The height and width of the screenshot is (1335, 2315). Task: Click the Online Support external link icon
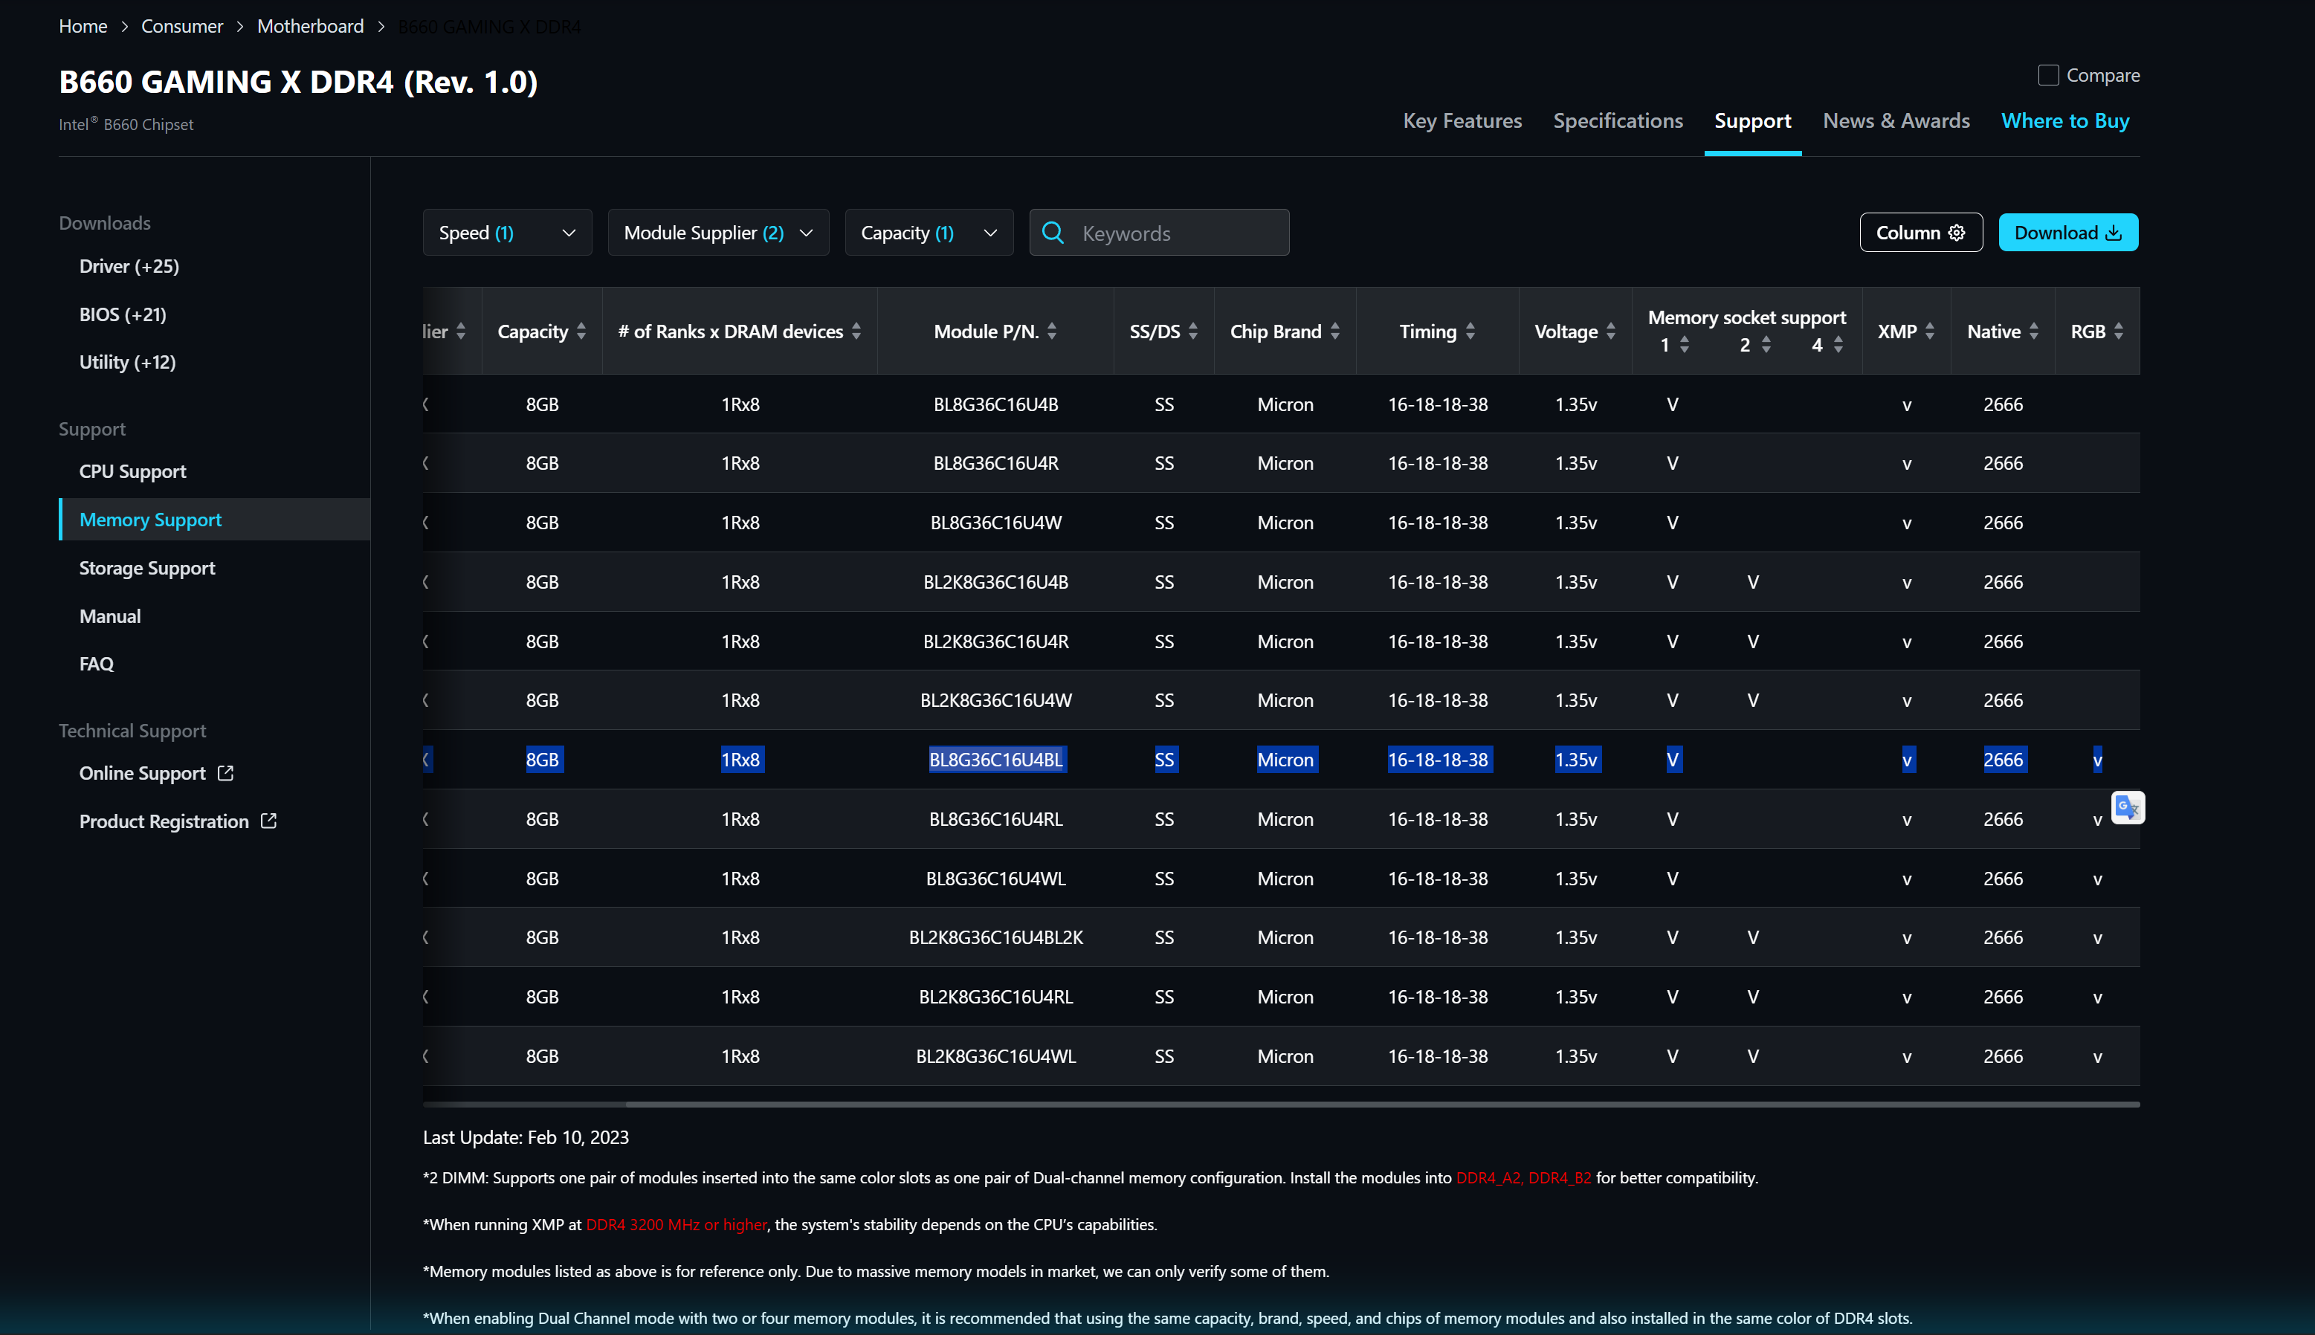point(225,773)
